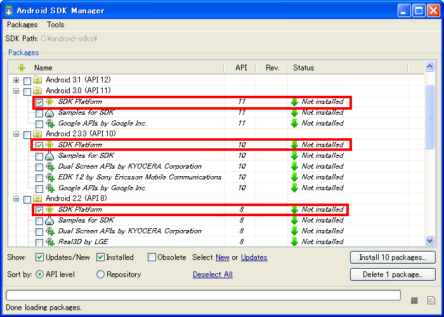
Task: Toggle the Installed show checkbox
Action: [x=100, y=257]
